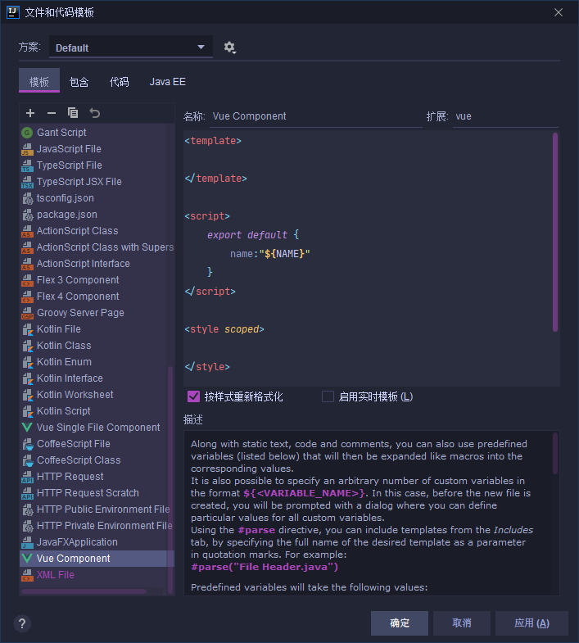Click the IntelliJ logo in title bar
Screen dimensions: 579x643
(13, 12)
